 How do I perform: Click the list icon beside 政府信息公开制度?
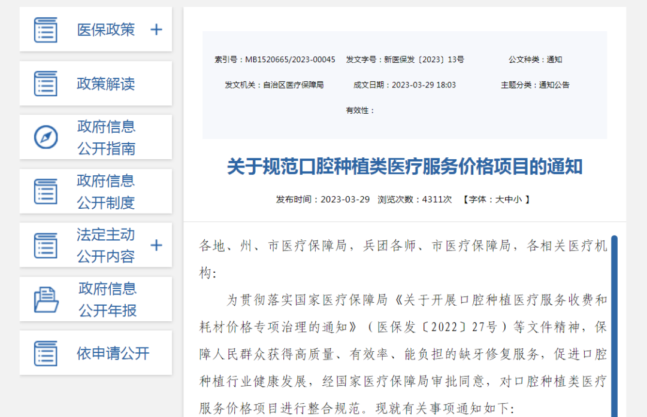(46, 191)
